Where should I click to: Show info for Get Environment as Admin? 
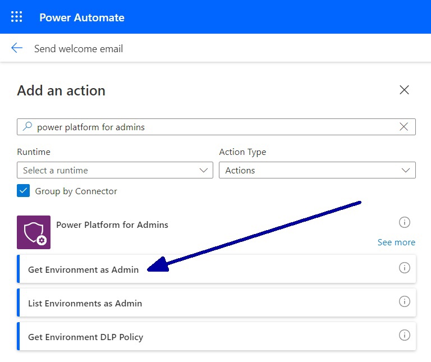coord(404,268)
